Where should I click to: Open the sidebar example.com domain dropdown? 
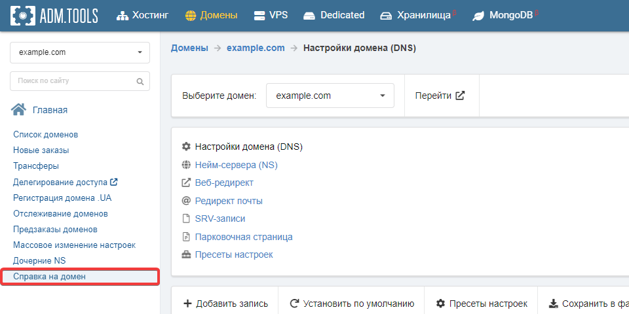[x=80, y=52]
